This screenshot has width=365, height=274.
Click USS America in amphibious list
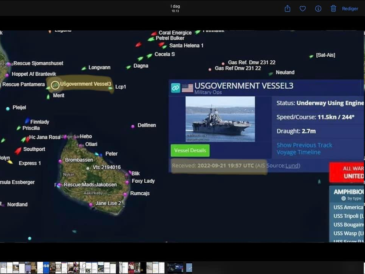click(348, 207)
